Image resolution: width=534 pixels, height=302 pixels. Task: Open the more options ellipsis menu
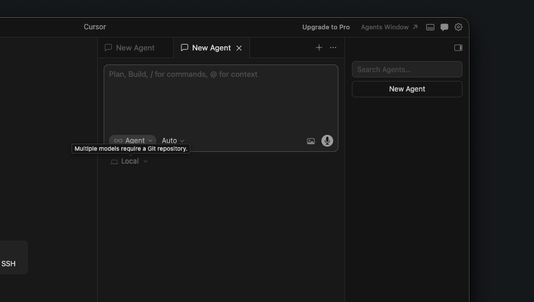pos(333,47)
